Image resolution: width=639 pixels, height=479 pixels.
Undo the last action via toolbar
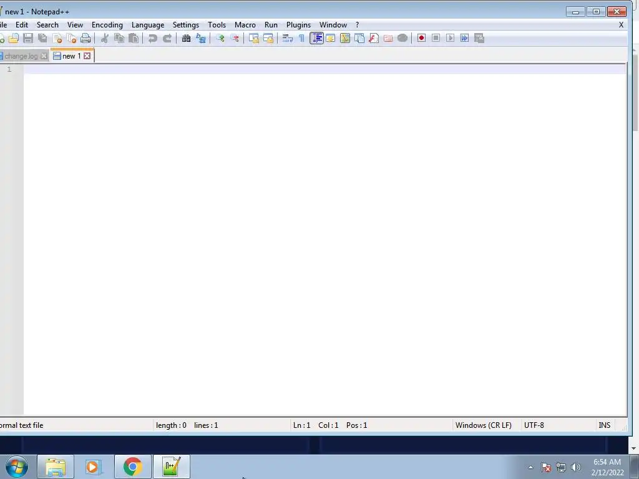(x=152, y=38)
